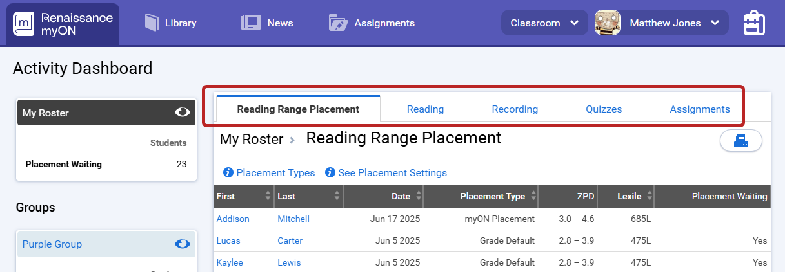This screenshot has height=272, width=785.
Task: Click My Roster breadcrumb
Action: coord(252,139)
